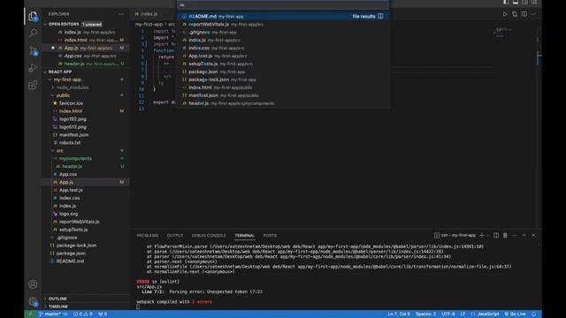Viewport: 566px width, 318px height.
Task: Open the Extensions view
Action: 33,85
